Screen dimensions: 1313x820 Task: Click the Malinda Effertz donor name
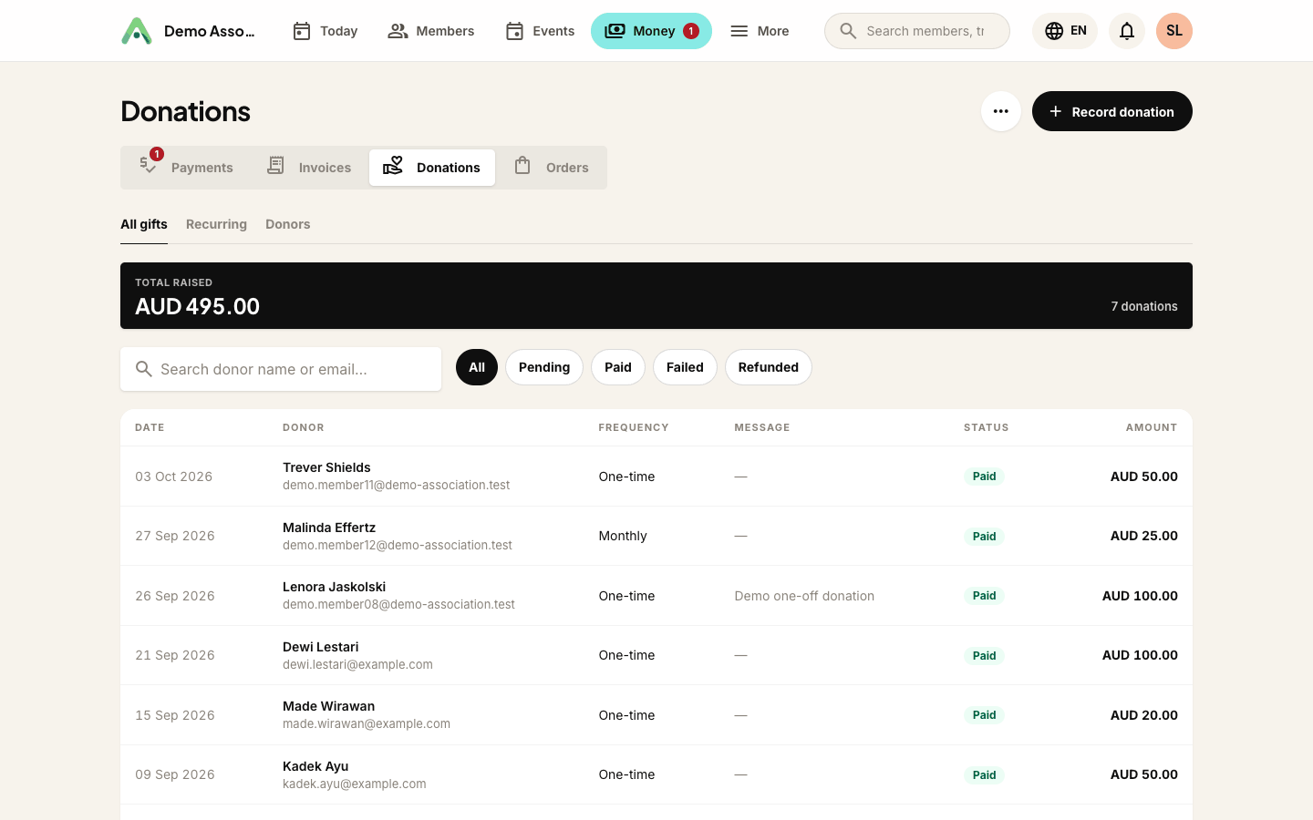click(329, 528)
